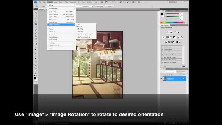Select the Brush tool

point(36,33)
